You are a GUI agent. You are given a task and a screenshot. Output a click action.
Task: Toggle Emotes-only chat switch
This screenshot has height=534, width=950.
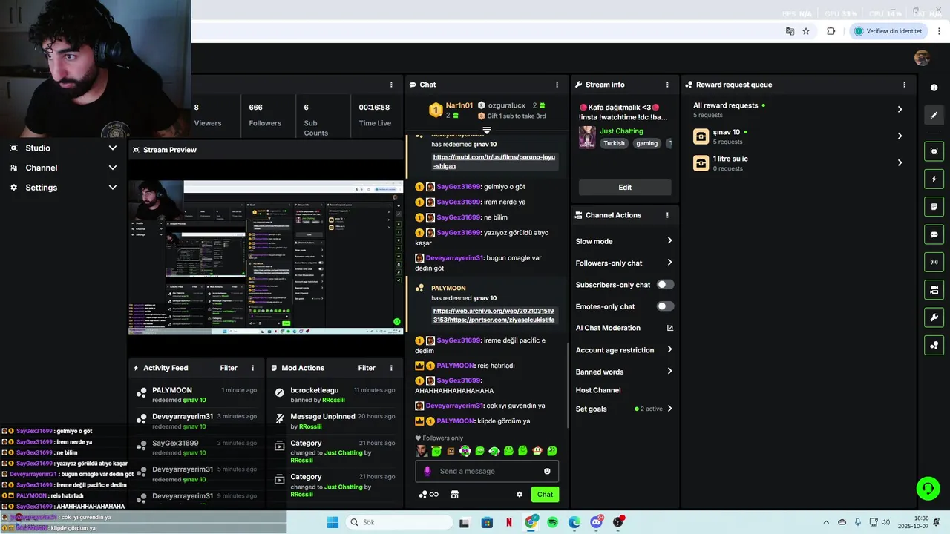[x=665, y=306]
